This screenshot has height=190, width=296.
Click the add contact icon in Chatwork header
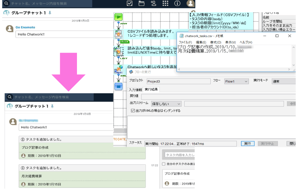point(154,3)
